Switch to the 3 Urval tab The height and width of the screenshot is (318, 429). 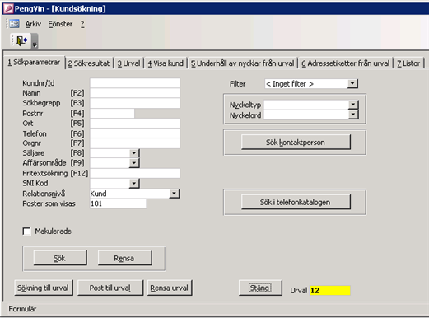click(128, 63)
